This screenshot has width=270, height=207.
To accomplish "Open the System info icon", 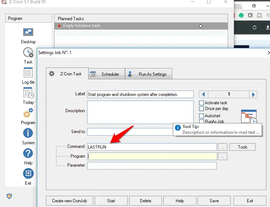I will coord(28,133).
